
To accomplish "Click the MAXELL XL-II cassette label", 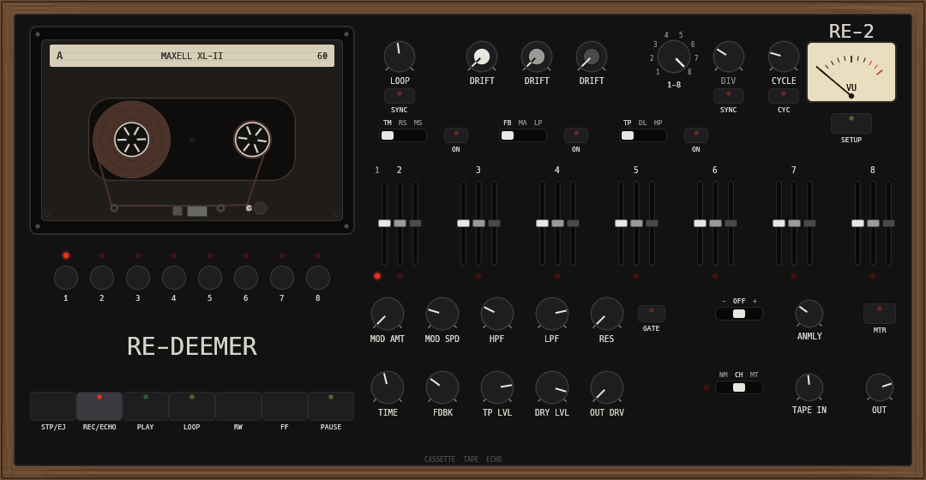I will [192, 56].
